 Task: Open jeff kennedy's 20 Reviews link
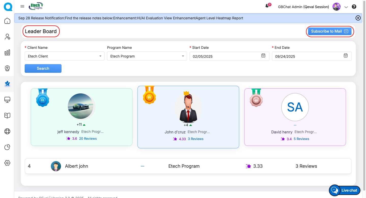click(x=88, y=139)
